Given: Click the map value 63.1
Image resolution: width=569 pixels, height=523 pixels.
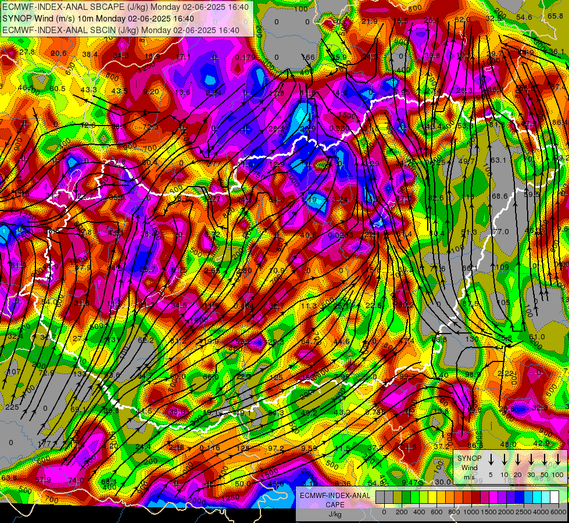Looking at the screenshot, I should (498, 160).
